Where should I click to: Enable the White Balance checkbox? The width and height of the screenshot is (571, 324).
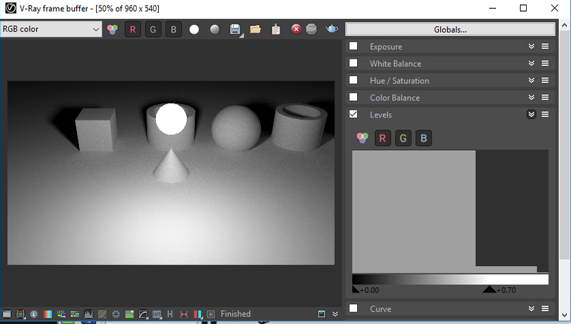[x=353, y=63]
